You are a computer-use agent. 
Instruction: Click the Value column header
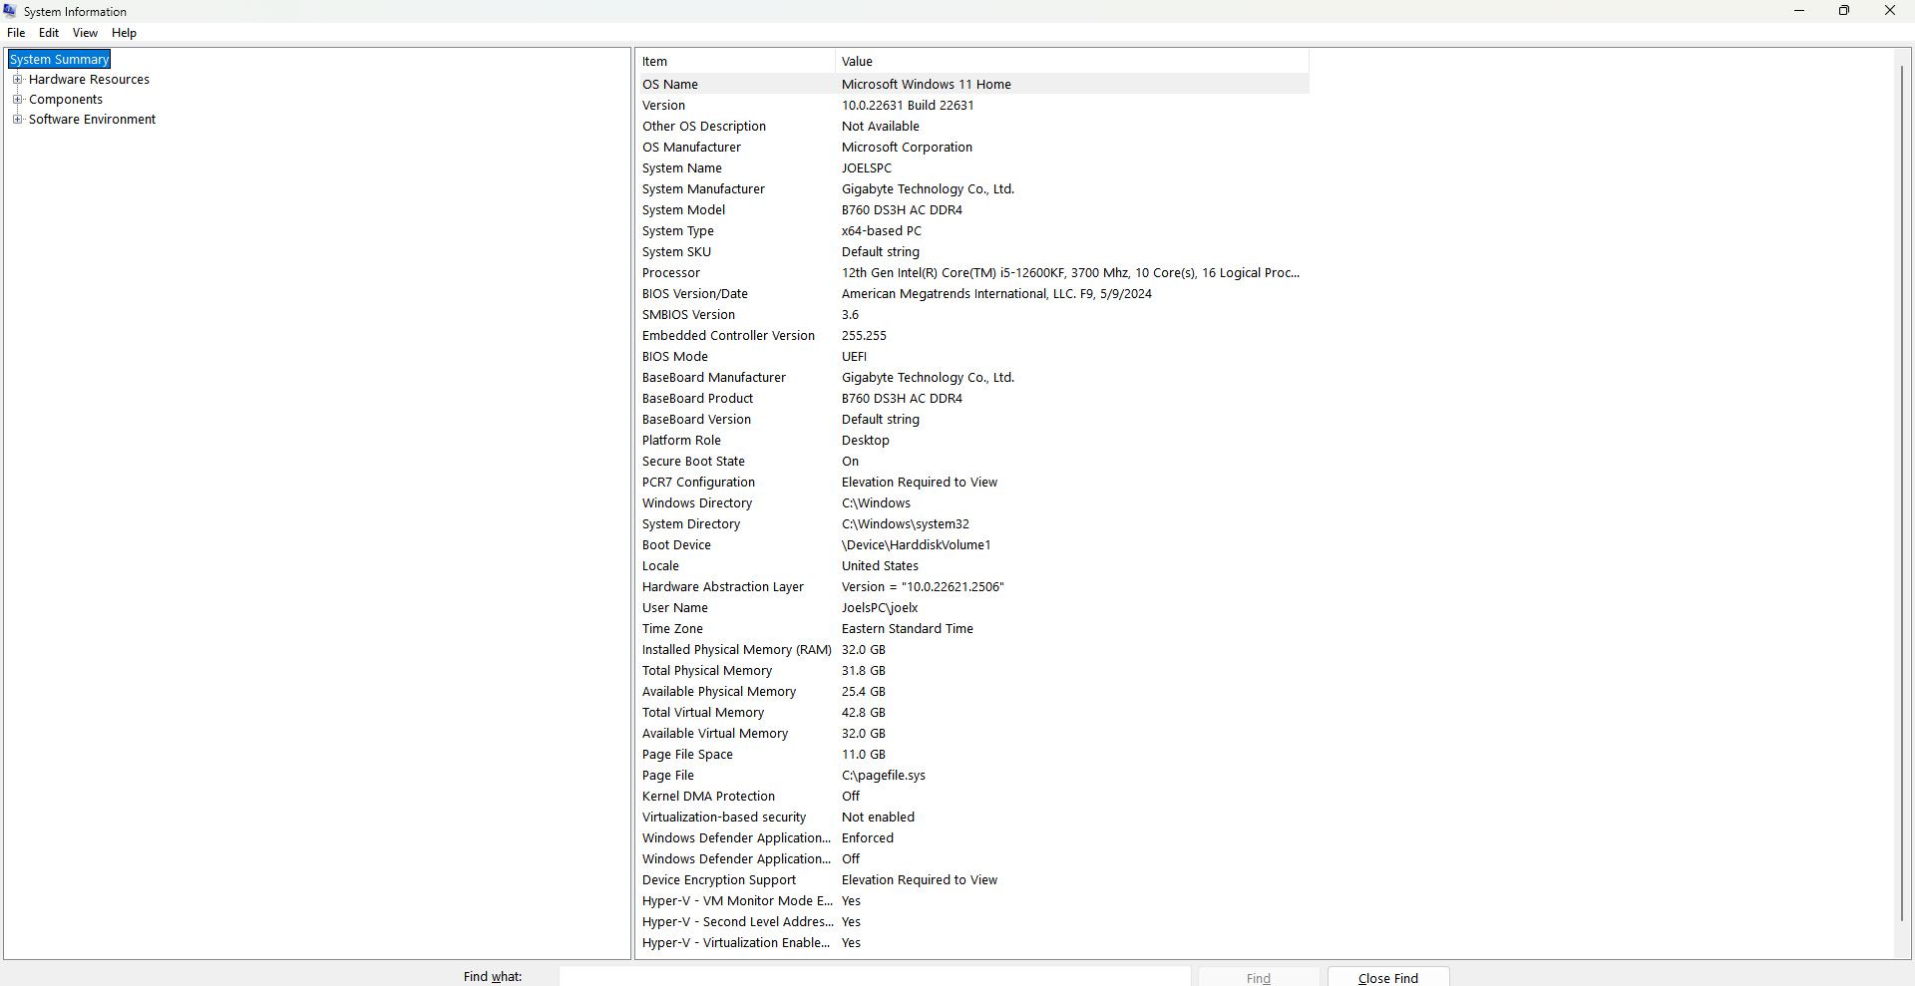(x=1072, y=62)
